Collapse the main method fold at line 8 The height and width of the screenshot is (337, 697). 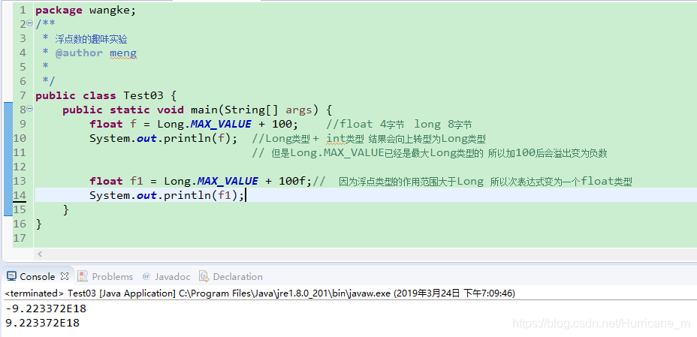30,110
